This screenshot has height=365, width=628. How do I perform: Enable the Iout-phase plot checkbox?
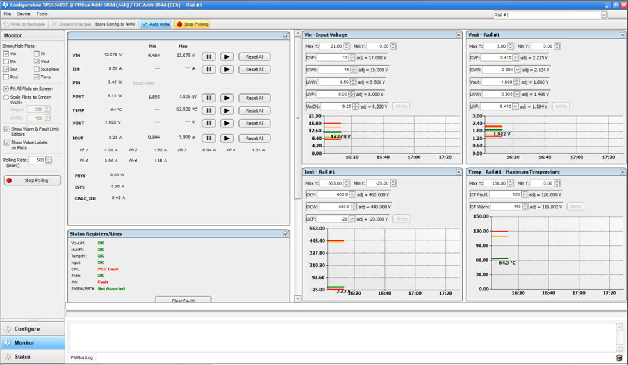[x=37, y=69]
